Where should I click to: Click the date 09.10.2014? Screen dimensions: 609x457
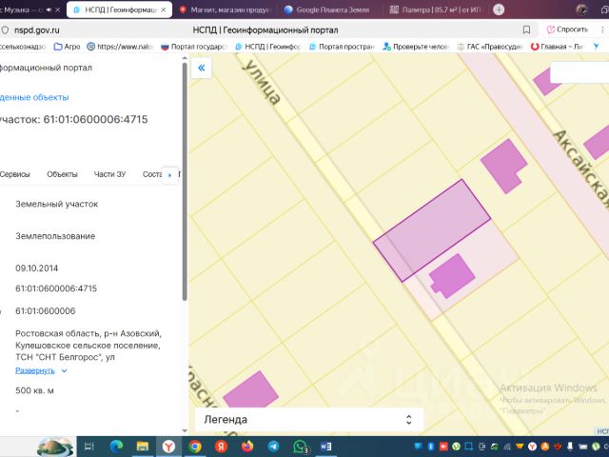click(36, 268)
